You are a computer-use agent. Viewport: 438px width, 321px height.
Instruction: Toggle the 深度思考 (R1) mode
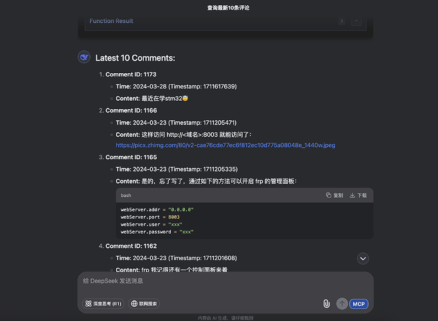tap(103, 304)
